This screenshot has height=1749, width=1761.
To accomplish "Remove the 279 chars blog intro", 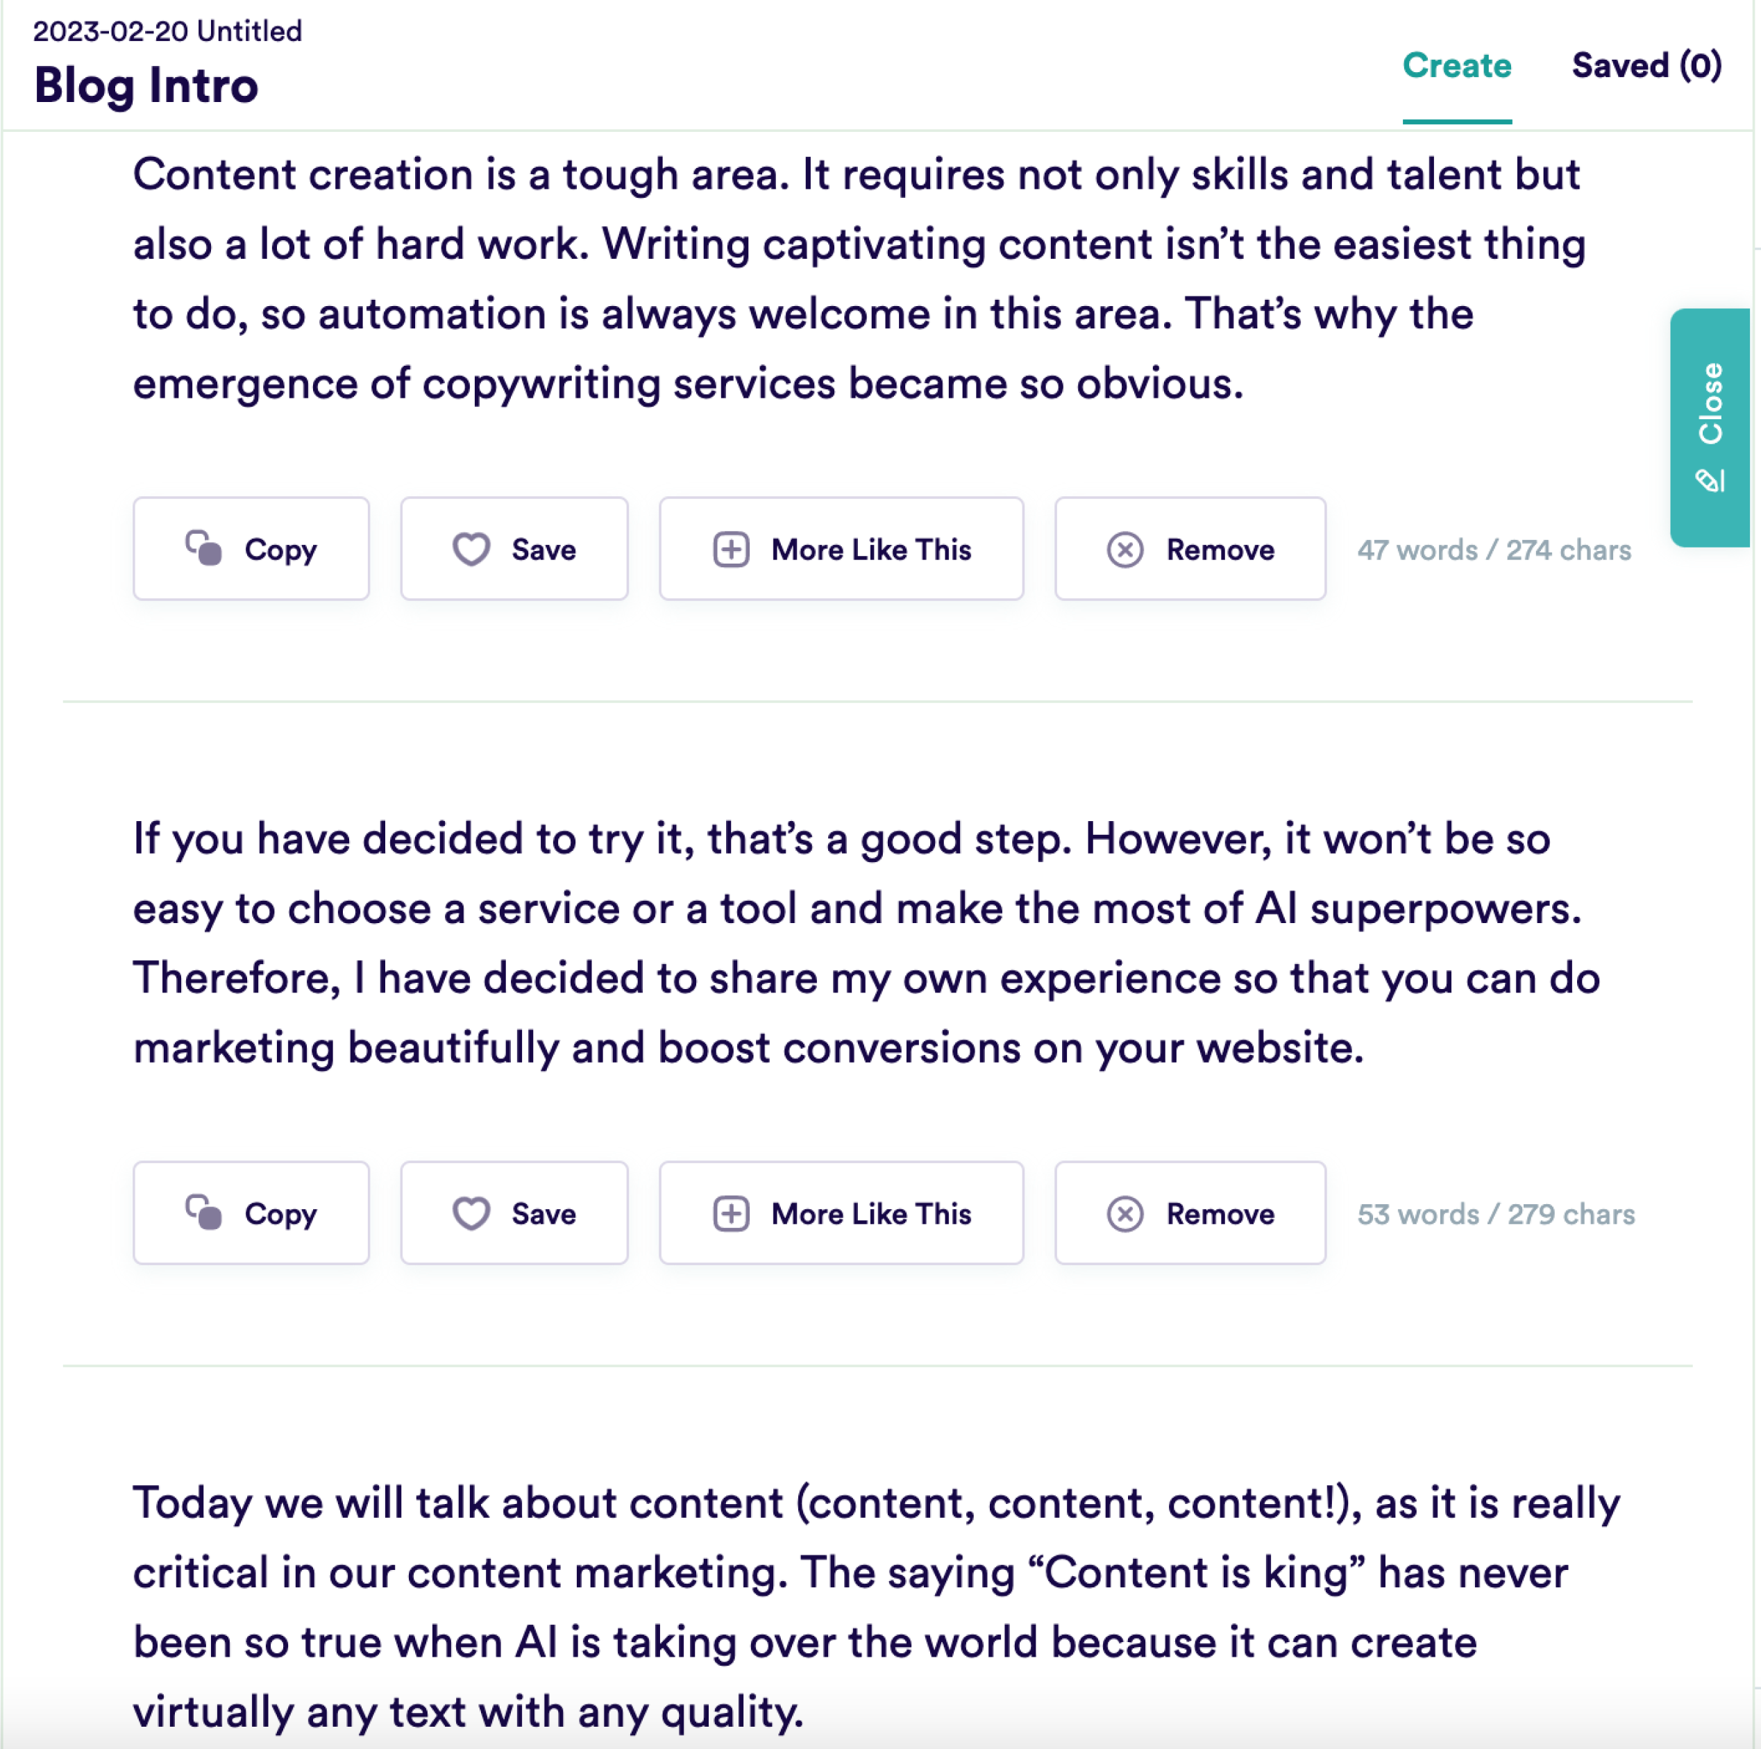I will pyautogui.click(x=1190, y=1213).
